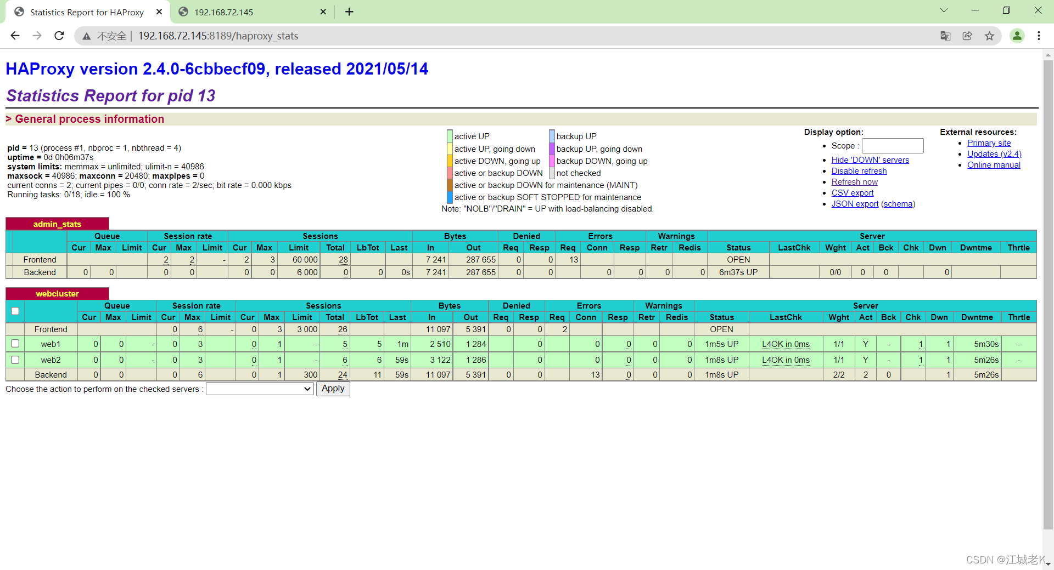
Task: Close the 192.168.72.145 tab
Action: pyautogui.click(x=323, y=12)
